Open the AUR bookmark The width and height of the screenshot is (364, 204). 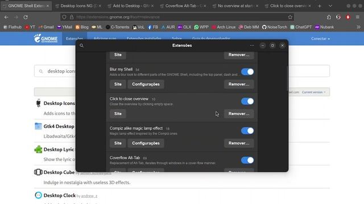[168, 27]
